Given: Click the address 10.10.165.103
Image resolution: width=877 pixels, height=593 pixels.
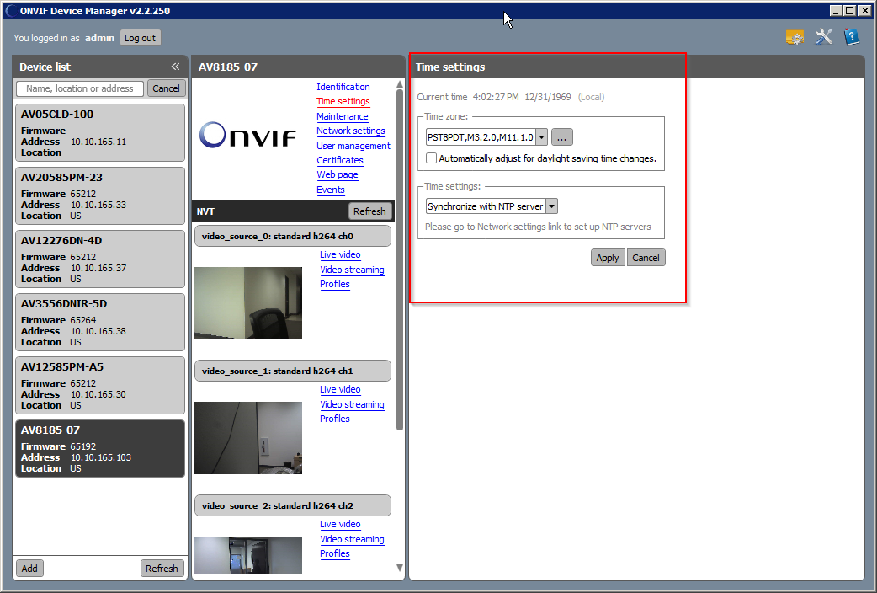Looking at the screenshot, I should pyautogui.click(x=101, y=457).
